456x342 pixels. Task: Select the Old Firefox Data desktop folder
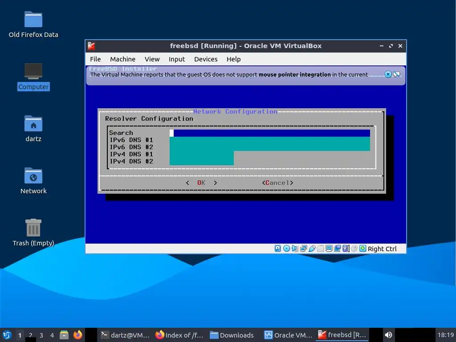coord(33,25)
